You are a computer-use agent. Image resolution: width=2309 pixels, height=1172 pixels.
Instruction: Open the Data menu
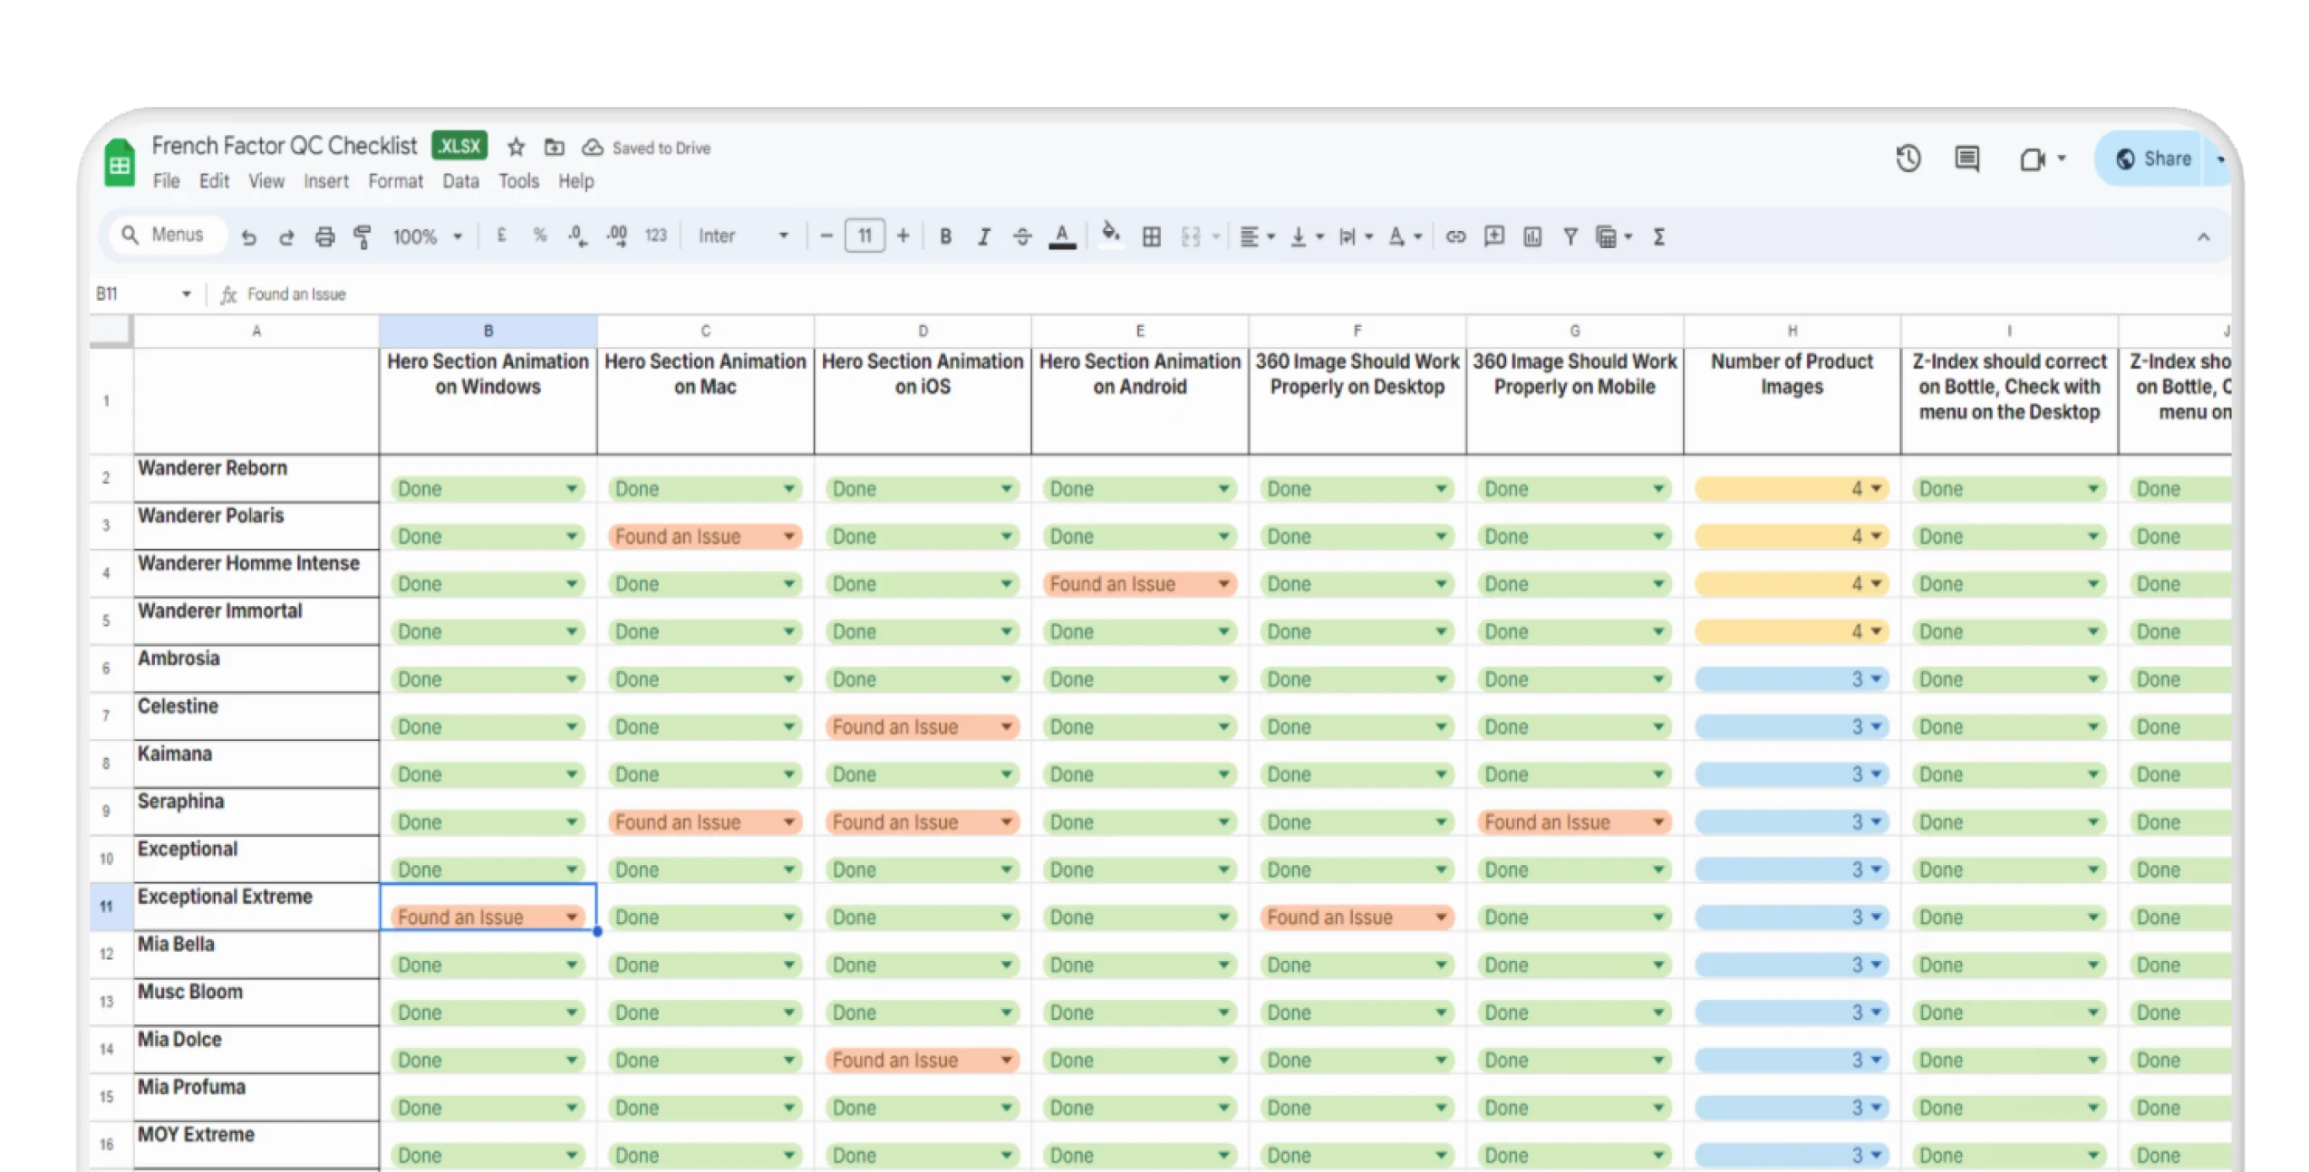460,181
